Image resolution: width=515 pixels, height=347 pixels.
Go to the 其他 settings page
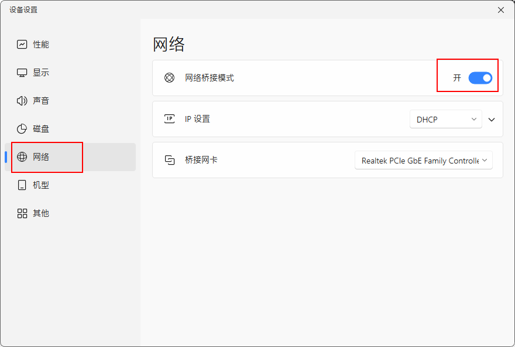click(41, 213)
